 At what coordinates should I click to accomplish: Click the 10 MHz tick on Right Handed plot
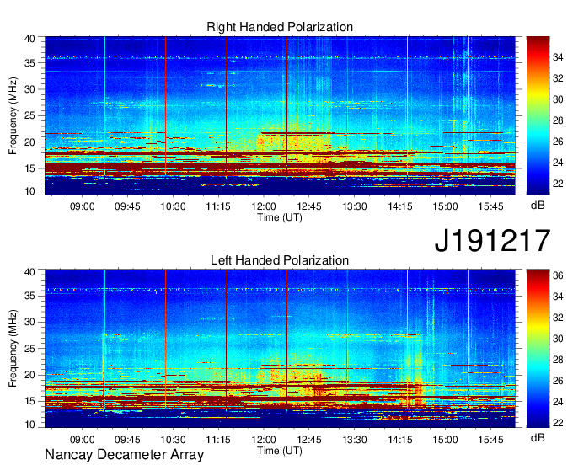click(29, 191)
